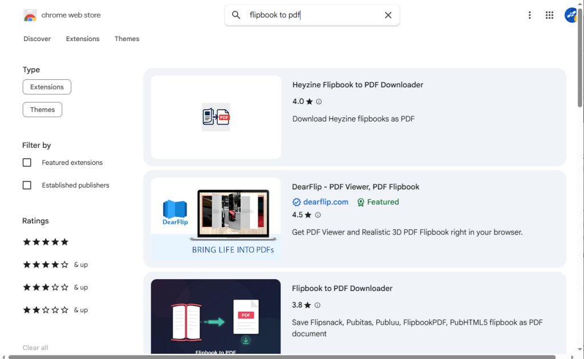Open Heyzine Flipbook to PDF Downloader title
Image resolution: width=584 pixels, height=359 pixels.
click(x=358, y=85)
